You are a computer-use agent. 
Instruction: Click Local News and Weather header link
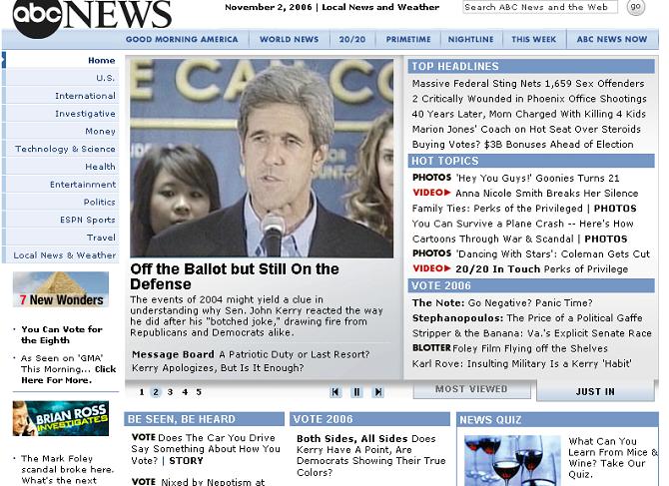click(x=380, y=7)
